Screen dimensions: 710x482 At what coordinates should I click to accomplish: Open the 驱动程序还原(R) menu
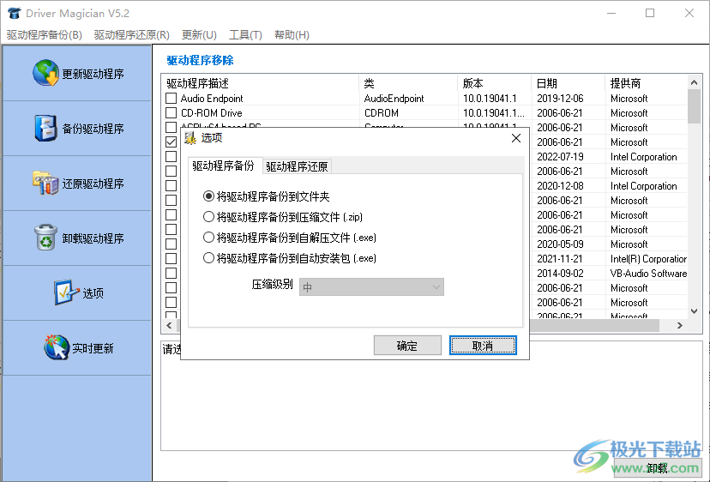[x=132, y=35]
